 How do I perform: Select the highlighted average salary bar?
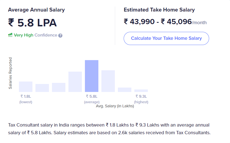92,76
